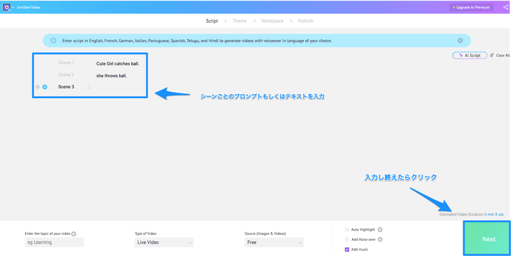Open the AI Script generator
Image resolution: width=511 pixels, height=256 pixels.
coord(470,56)
